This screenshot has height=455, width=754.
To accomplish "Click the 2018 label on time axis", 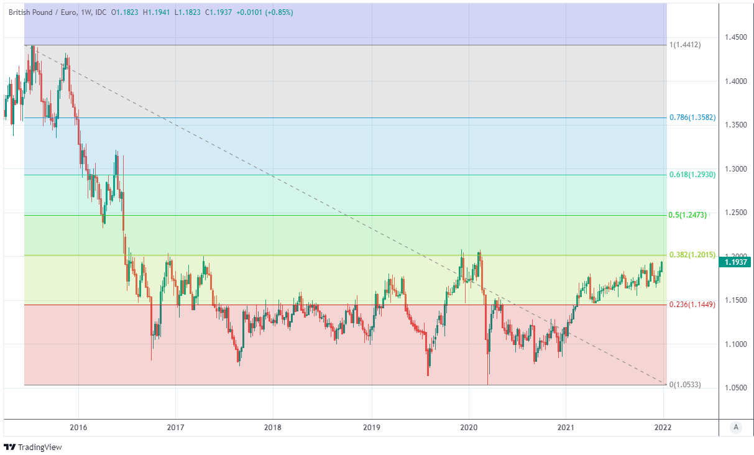I will [x=273, y=427].
